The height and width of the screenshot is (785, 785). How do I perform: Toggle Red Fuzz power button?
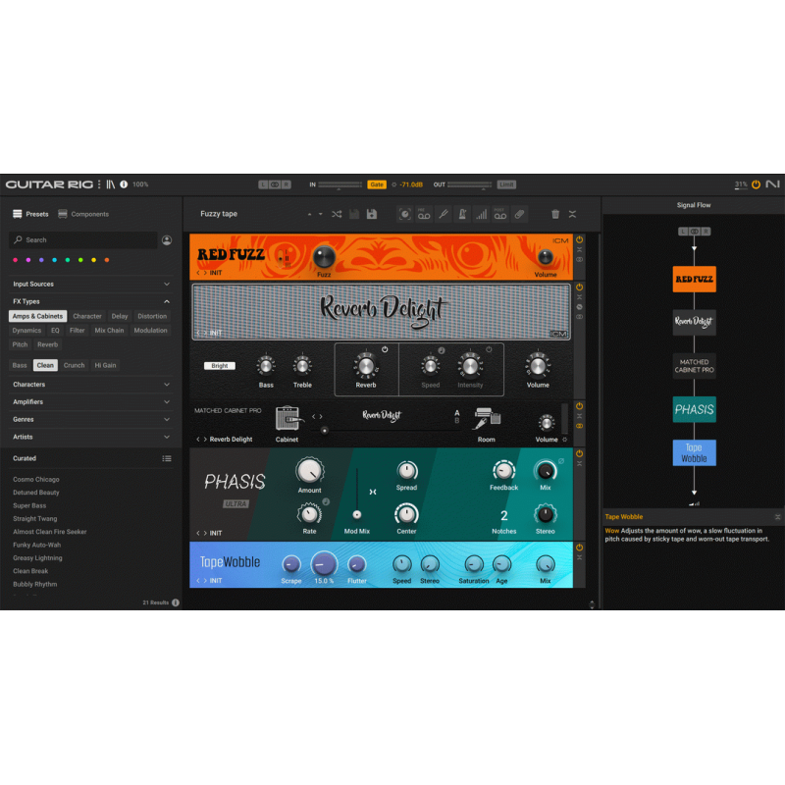(x=579, y=239)
